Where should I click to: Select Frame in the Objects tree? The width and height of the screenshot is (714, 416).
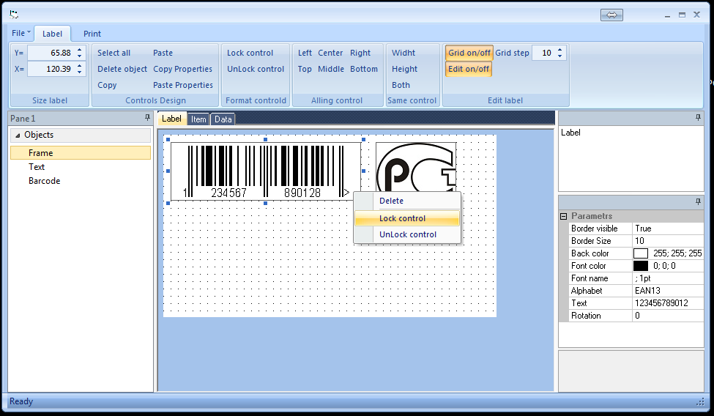point(80,152)
